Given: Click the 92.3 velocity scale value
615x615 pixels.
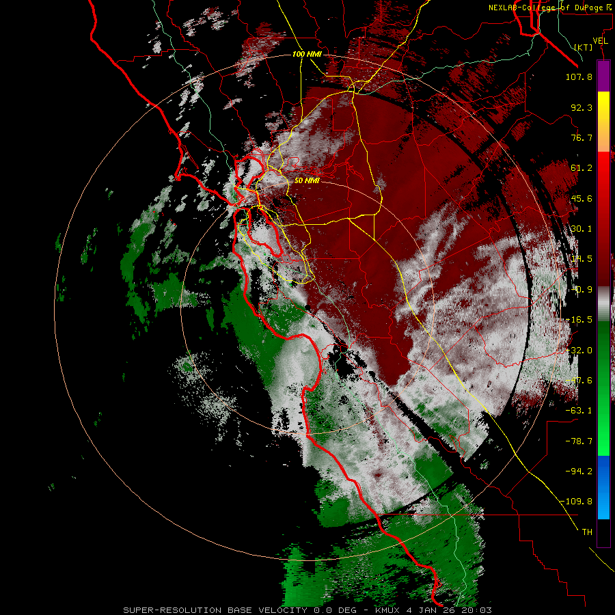Looking at the screenshot, I should tap(582, 107).
